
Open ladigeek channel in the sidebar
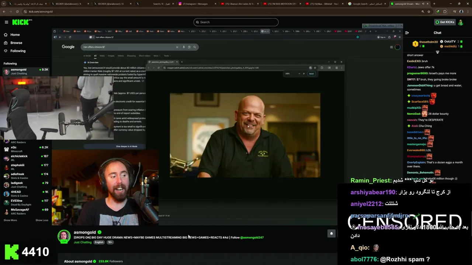pyautogui.click(x=26, y=185)
